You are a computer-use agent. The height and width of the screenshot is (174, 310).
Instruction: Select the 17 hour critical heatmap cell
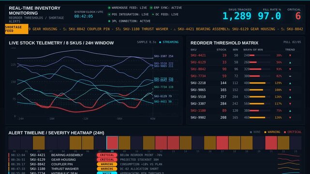(222, 143)
